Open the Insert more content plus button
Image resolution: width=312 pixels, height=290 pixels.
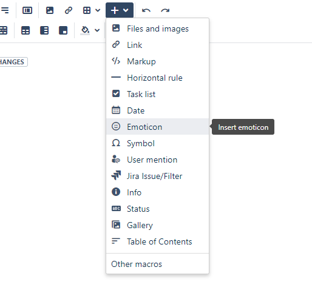(x=120, y=10)
